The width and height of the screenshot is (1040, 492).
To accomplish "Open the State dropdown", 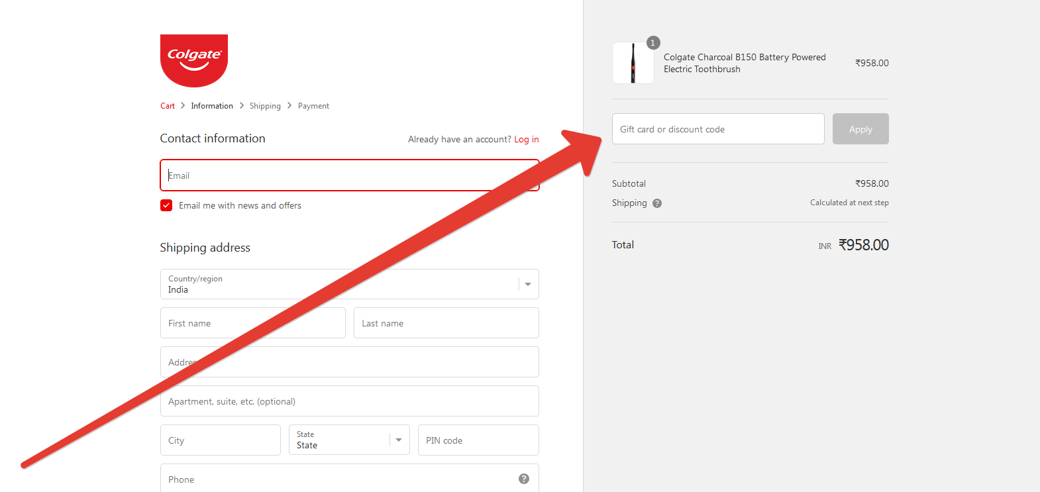I will [350, 440].
